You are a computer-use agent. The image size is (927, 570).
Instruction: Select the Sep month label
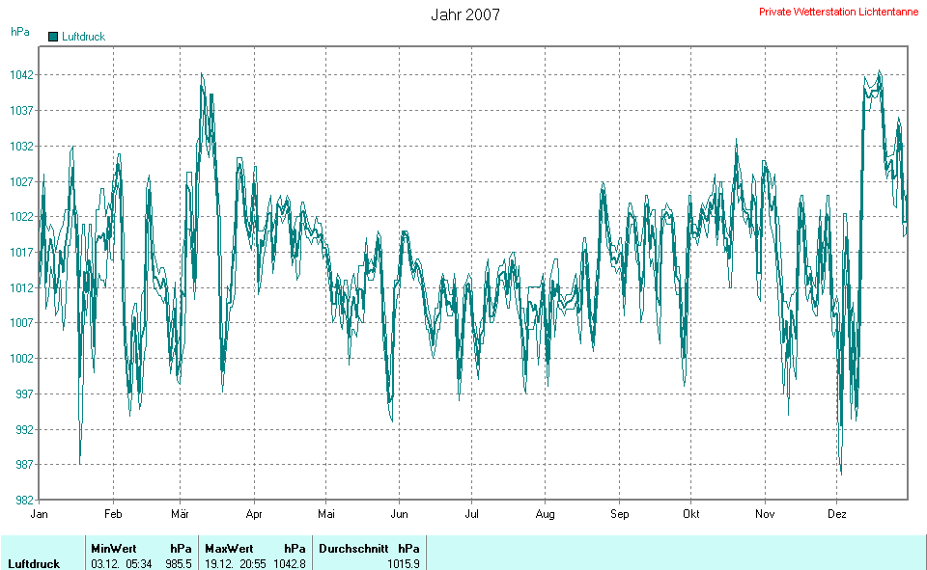pos(619,514)
